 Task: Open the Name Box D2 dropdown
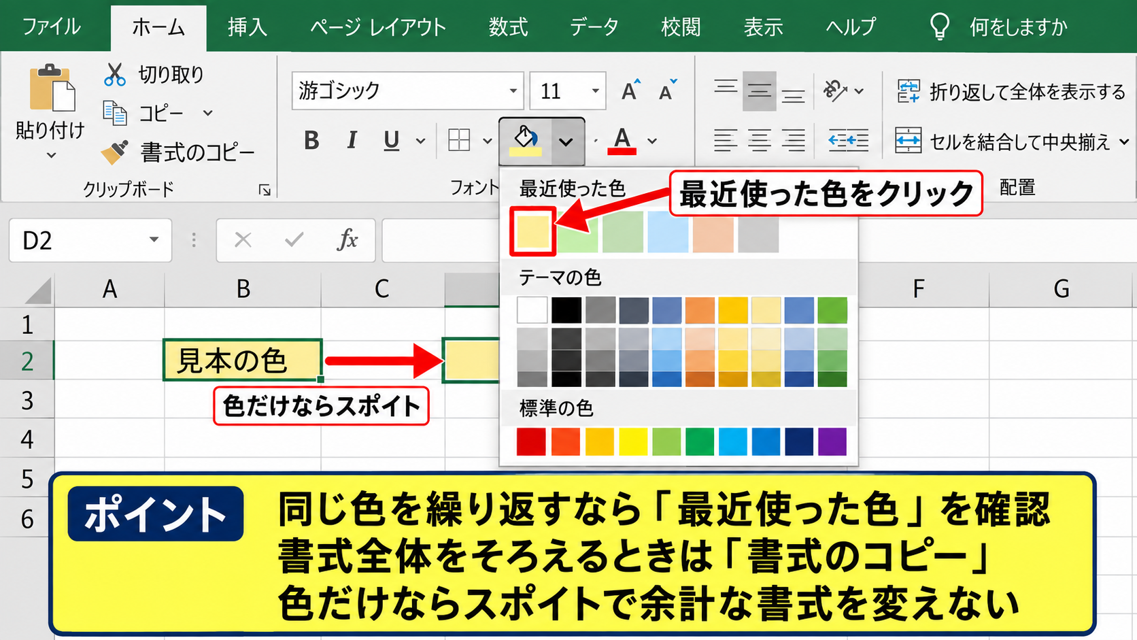[154, 239]
